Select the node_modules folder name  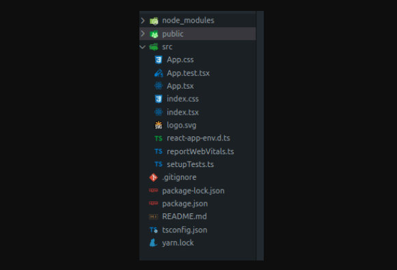[x=188, y=20]
